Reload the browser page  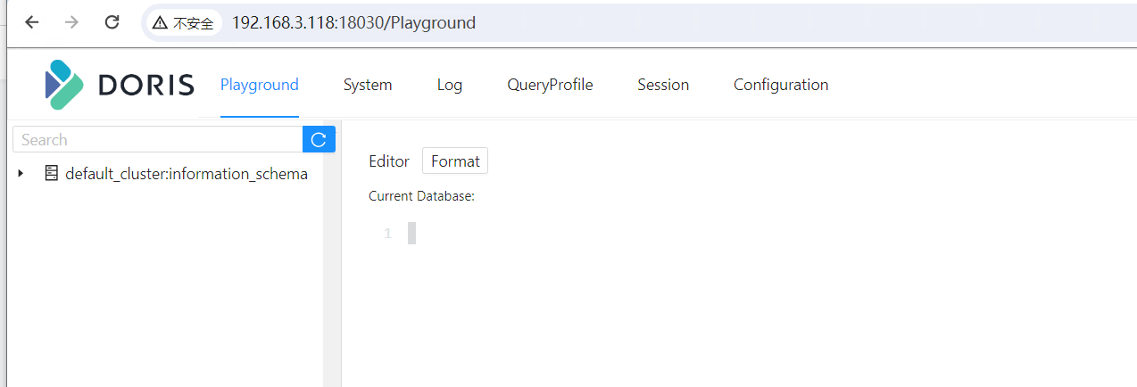(112, 22)
